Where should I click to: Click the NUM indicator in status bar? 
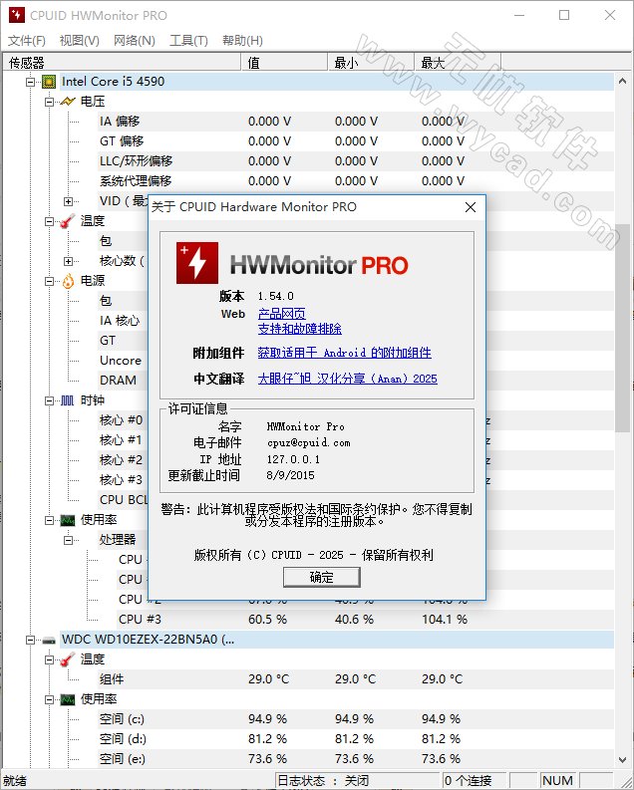[x=558, y=780]
